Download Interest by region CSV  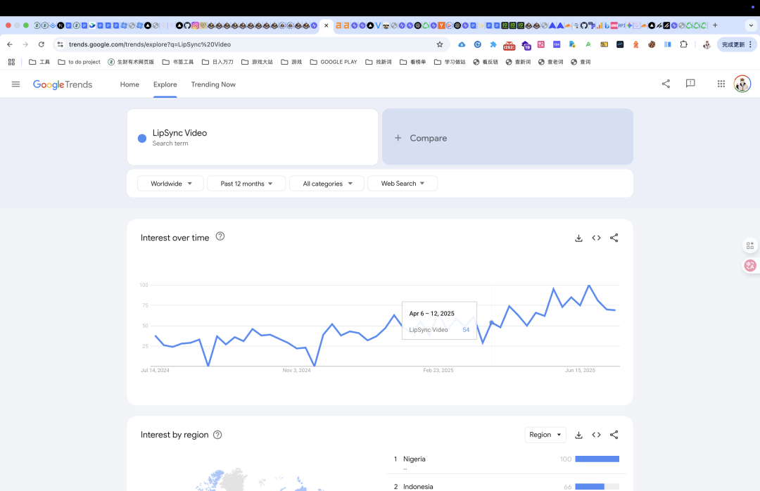(x=578, y=435)
